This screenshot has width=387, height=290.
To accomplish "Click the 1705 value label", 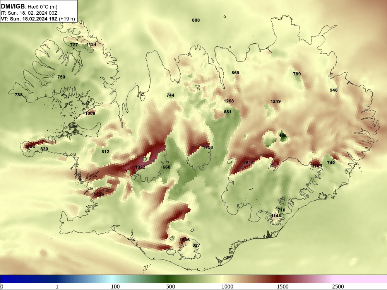I will coord(317,166).
